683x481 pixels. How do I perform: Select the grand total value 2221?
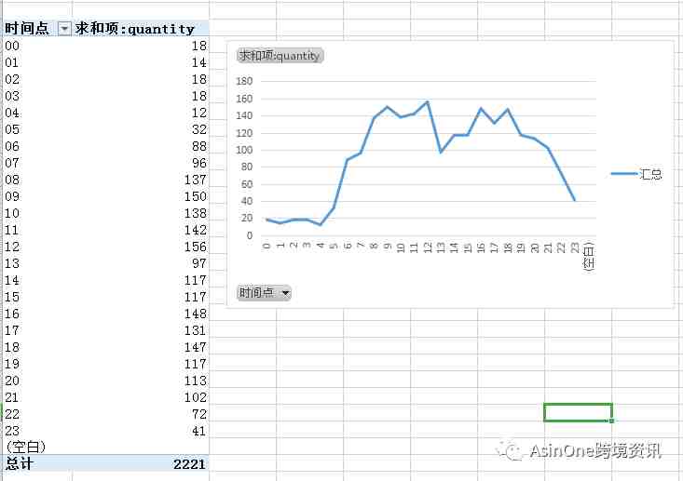tap(189, 464)
